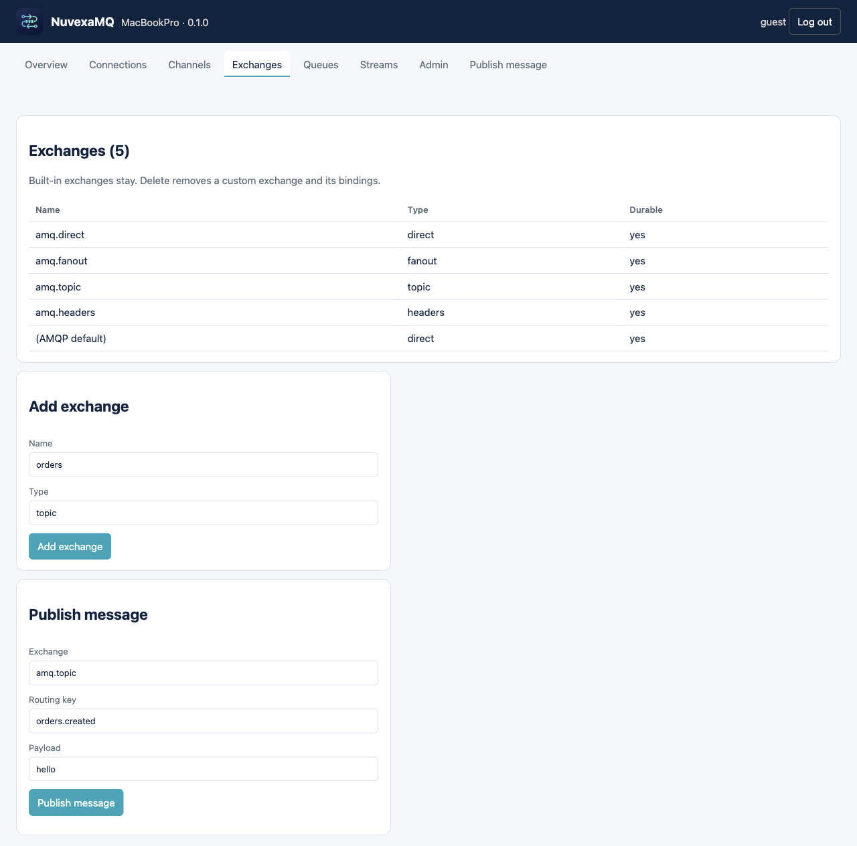
Task: Click the Name column header
Action: pos(48,209)
